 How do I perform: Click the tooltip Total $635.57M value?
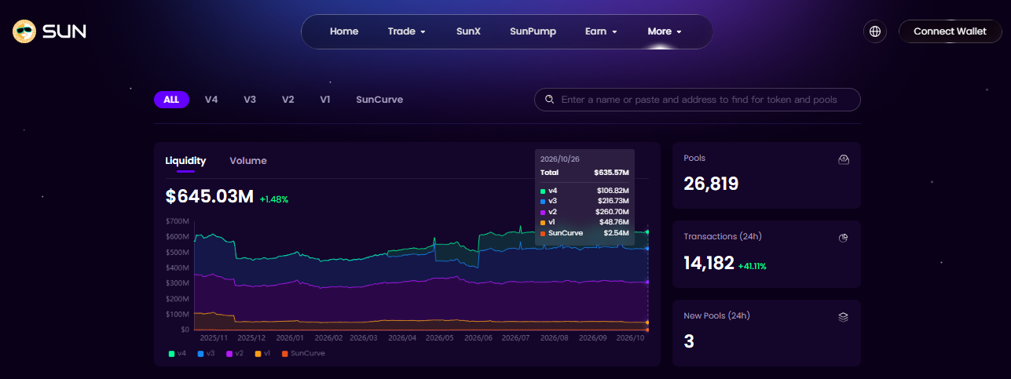pos(611,173)
